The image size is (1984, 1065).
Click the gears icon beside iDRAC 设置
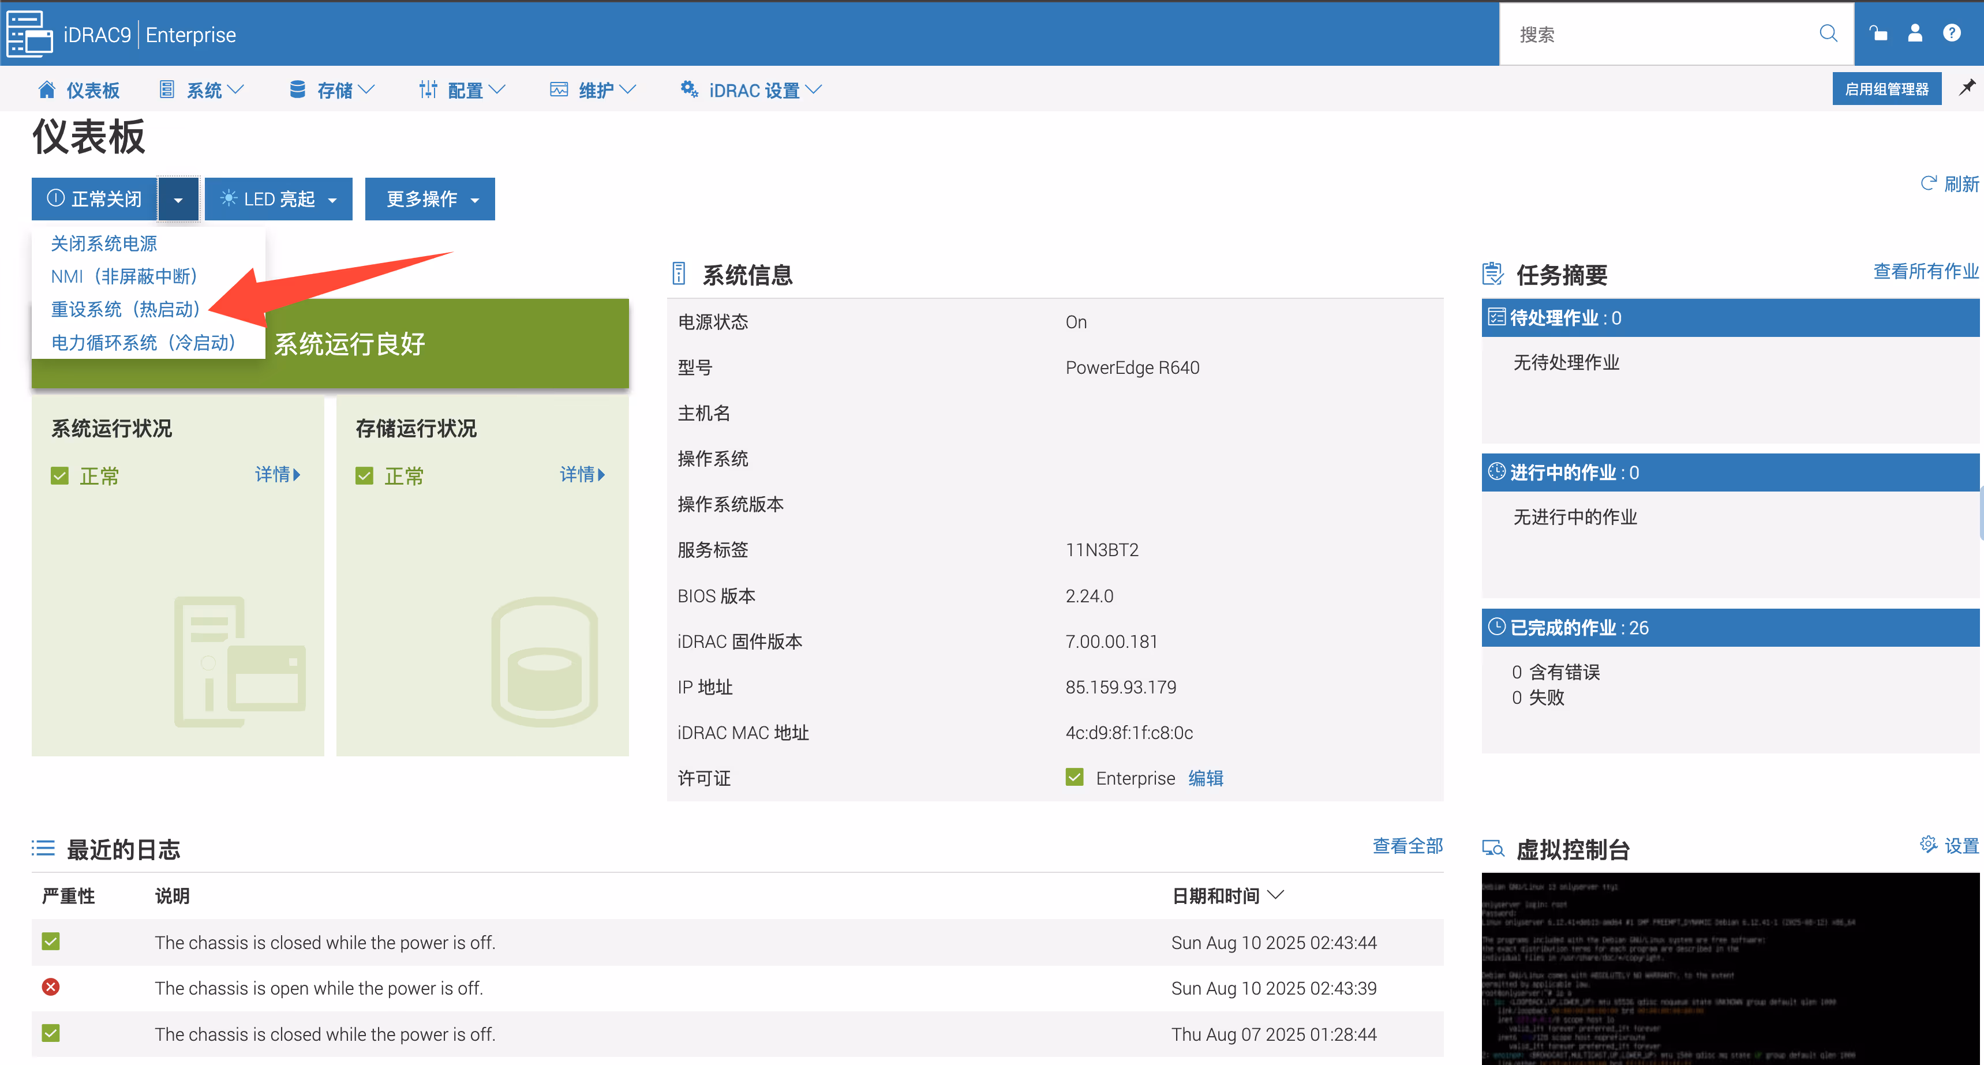click(x=689, y=89)
